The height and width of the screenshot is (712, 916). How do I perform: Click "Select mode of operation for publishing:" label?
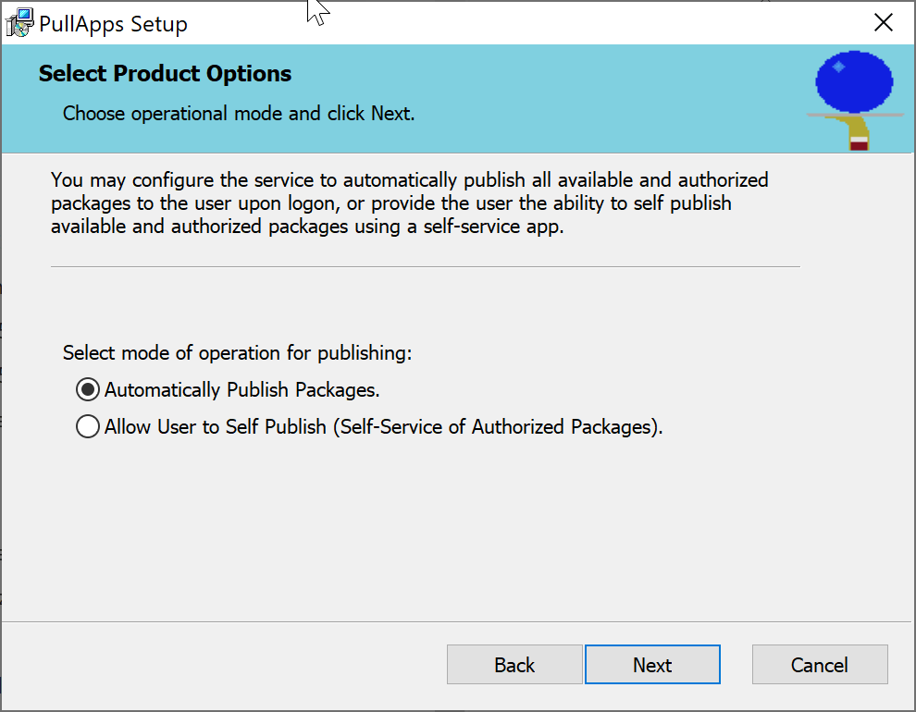tap(237, 353)
